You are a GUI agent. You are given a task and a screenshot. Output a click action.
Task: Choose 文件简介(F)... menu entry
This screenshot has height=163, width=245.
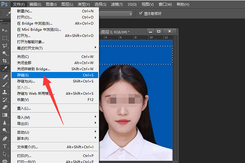pyautogui.click(x=55, y=147)
